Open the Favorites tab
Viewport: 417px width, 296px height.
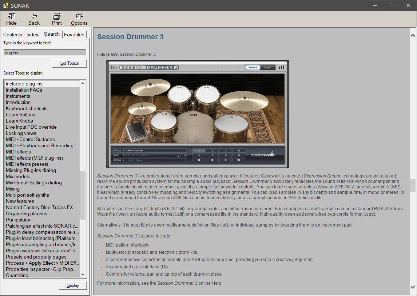tap(74, 35)
